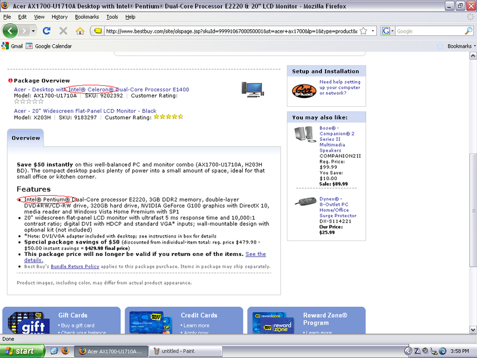Click the Bose Companion 2 speakers link
Image resolution: width=477 pixels, height=358 pixels.
tap(337, 139)
